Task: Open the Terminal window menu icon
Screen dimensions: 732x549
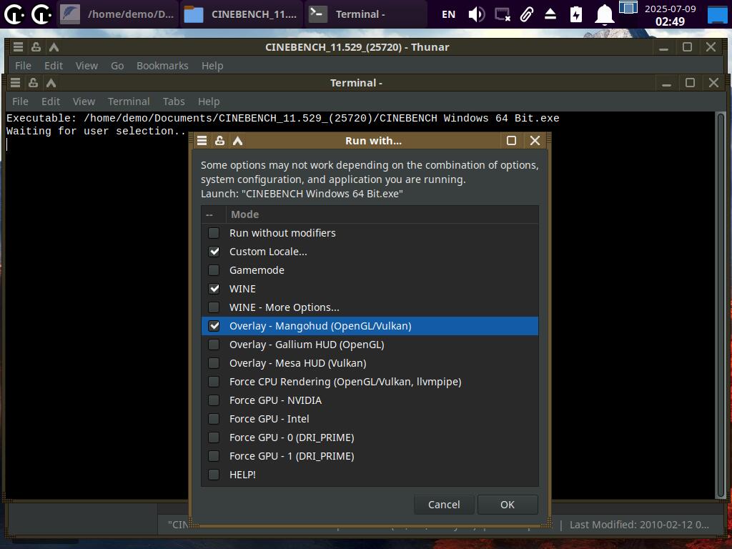Action: [x=16, y=83]
